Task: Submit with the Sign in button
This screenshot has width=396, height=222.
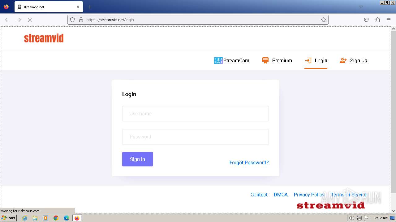Action: point(137,159)
